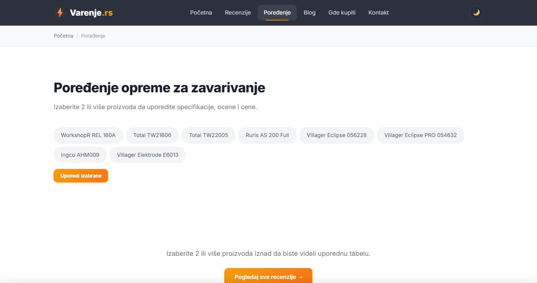Open the Recenzije menu item
Viewport: 537px width, 283px height.
238,13
